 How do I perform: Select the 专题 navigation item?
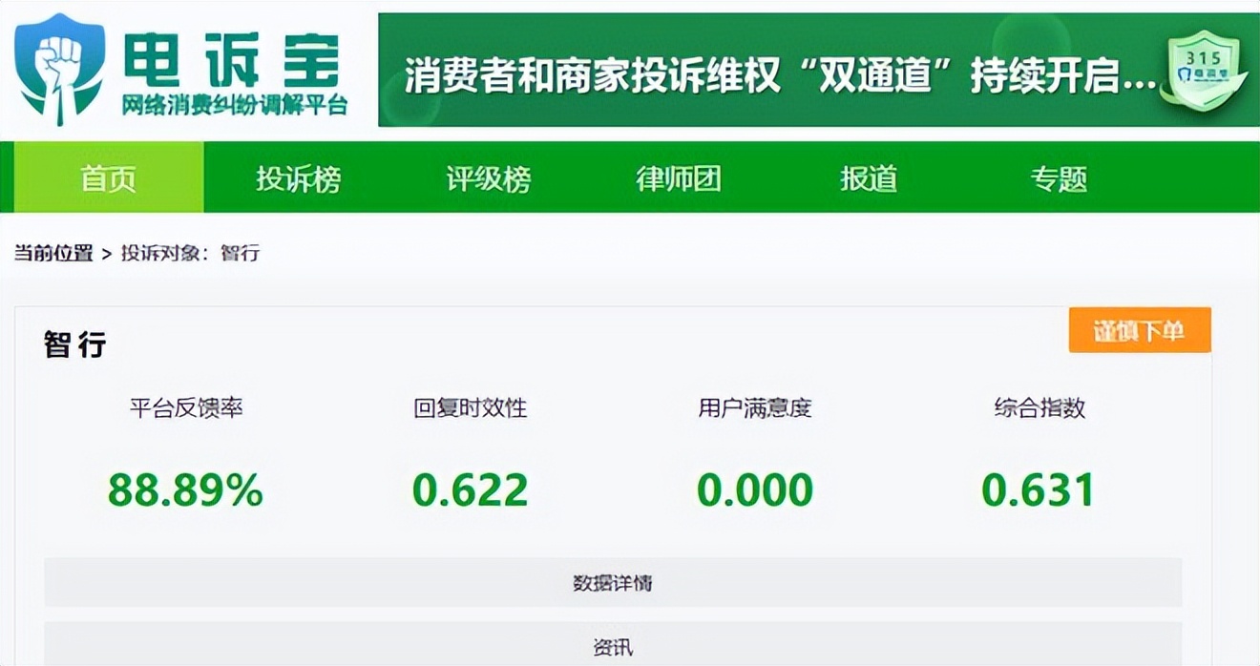click(x=1059, y=178)
